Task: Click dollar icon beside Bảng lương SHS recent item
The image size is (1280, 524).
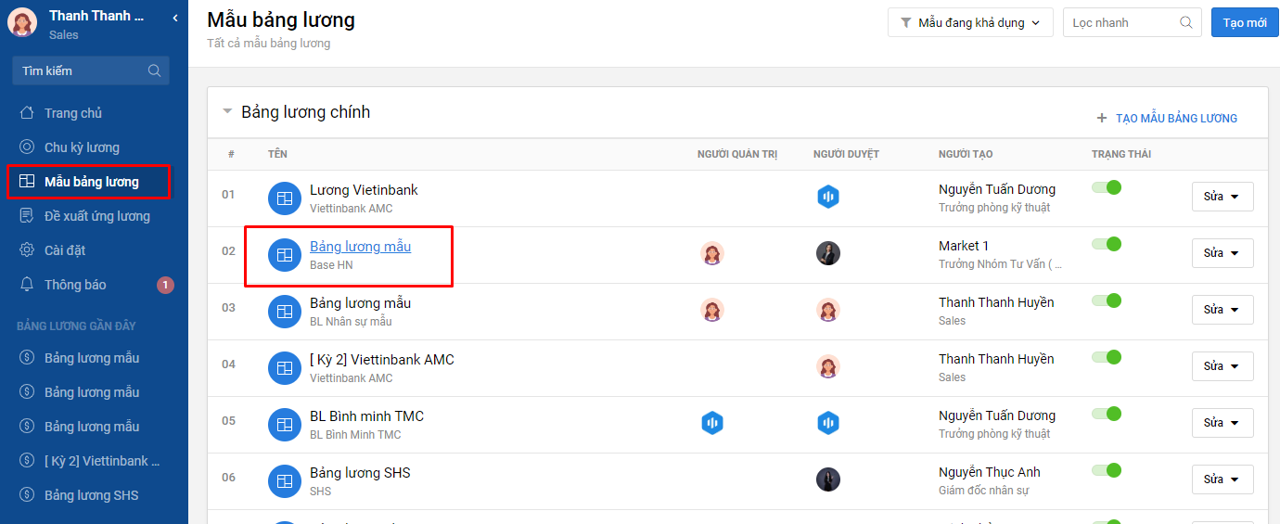Action: 28,495
